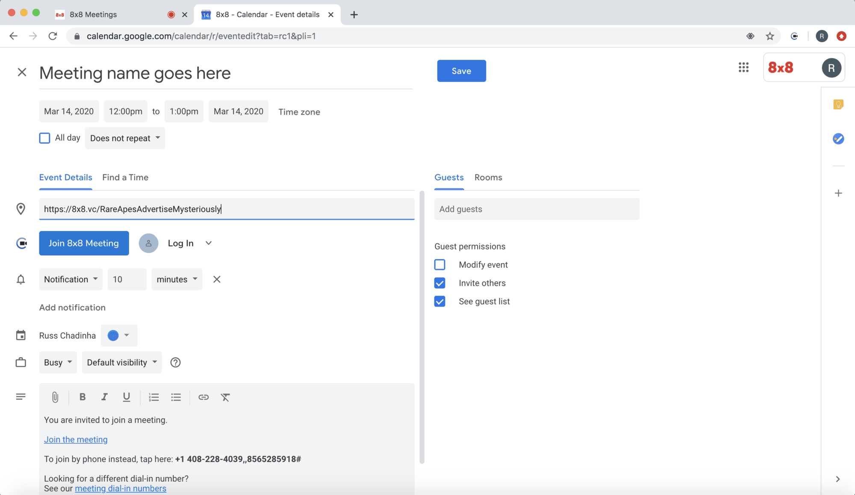Click the 8x8 video camera icon

tap(21, 243)
